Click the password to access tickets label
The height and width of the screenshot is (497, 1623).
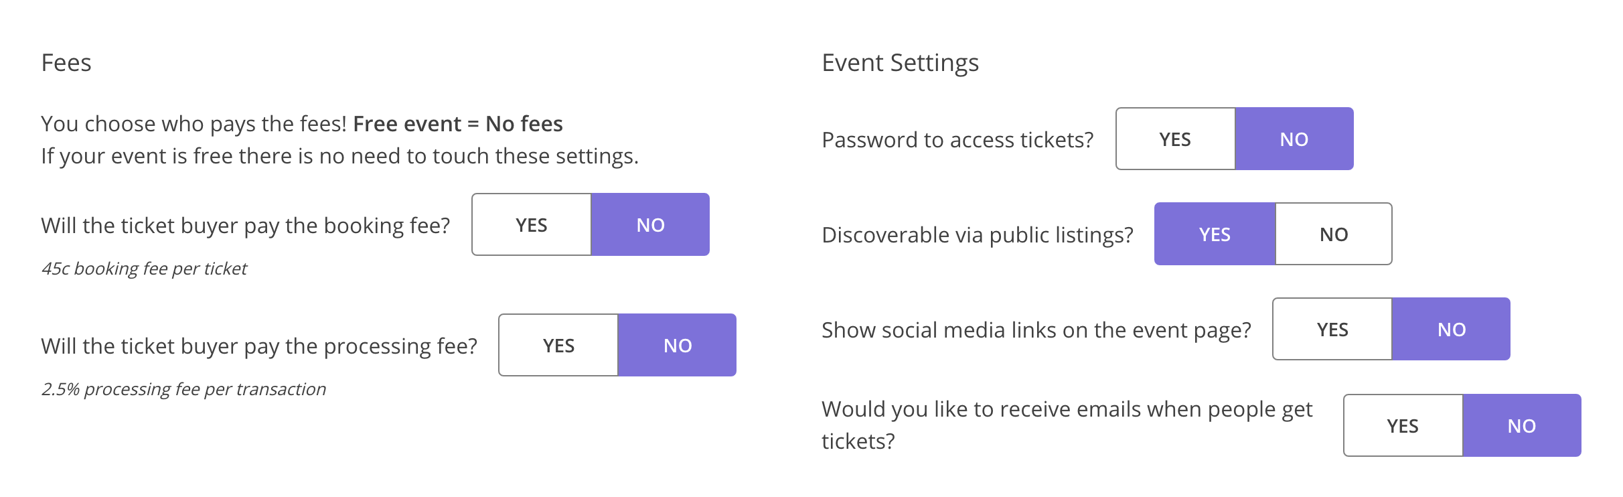(957, 139)
